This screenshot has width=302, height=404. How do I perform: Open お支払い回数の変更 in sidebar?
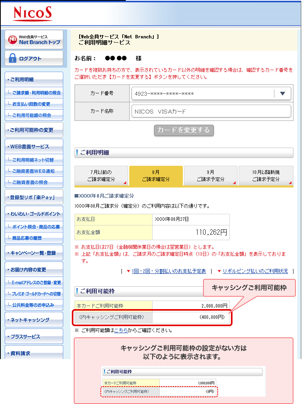pyautogui.click(x=31, y=104)
